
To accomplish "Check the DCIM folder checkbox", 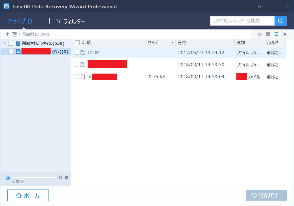I will pyautogui.click(x=77, y=53).
